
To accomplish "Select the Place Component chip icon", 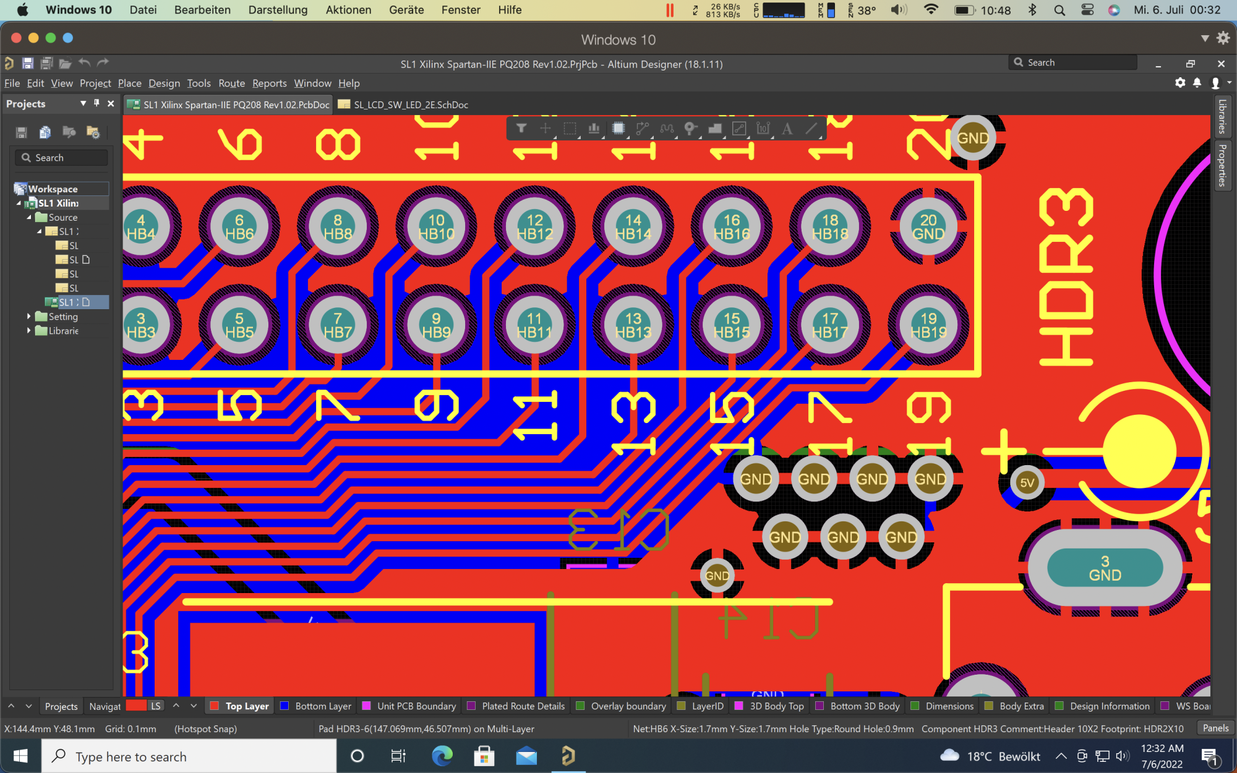I will tap(618, 129).
